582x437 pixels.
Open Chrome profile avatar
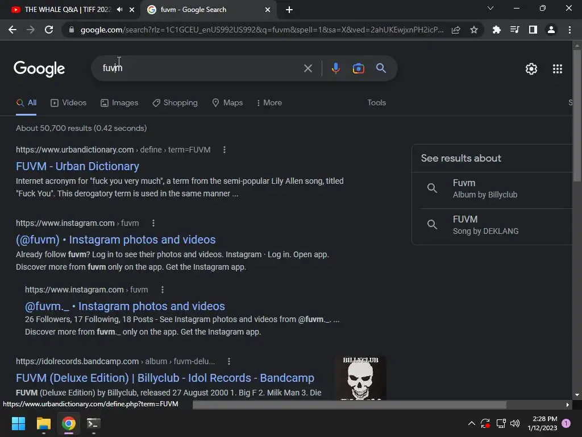pos(551,30)
